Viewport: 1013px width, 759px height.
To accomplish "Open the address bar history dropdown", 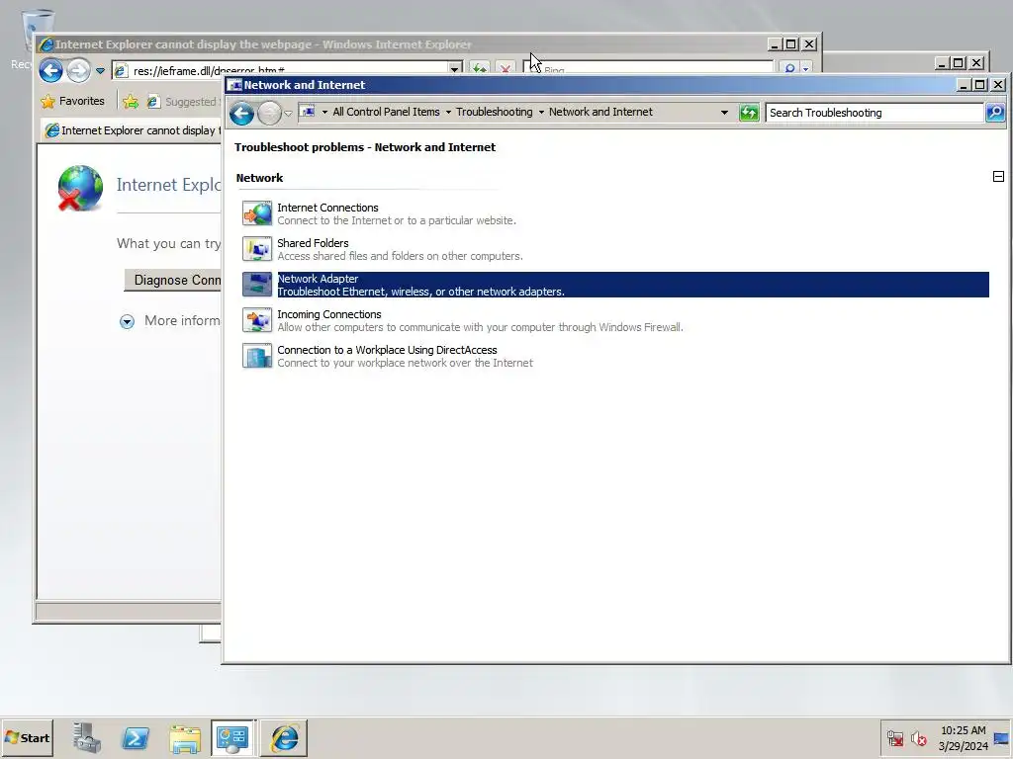I will (724, 113).
